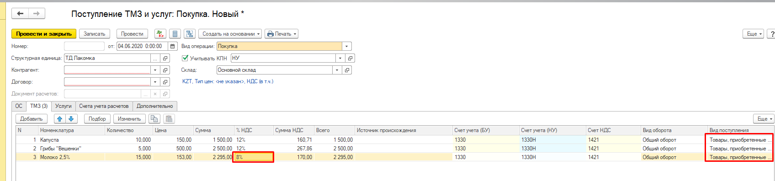Screen dimensions: 775x181
Task: Click the paste rows icon in table toolbar
Action: coord(169,119)
